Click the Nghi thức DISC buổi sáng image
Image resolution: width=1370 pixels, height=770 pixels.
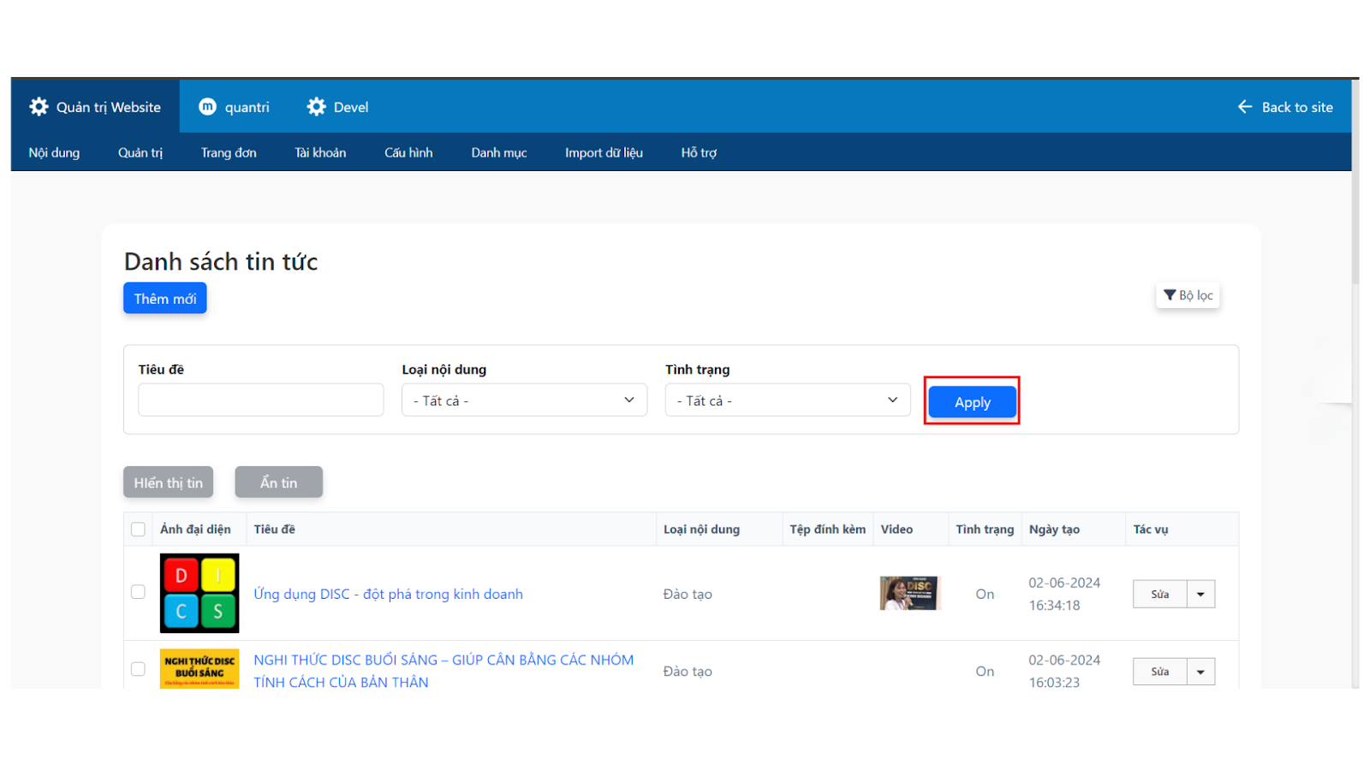(200, 668)
